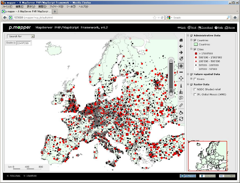Select the Zoom in tool
240x183 pixels.
click(x=181, y=66)
